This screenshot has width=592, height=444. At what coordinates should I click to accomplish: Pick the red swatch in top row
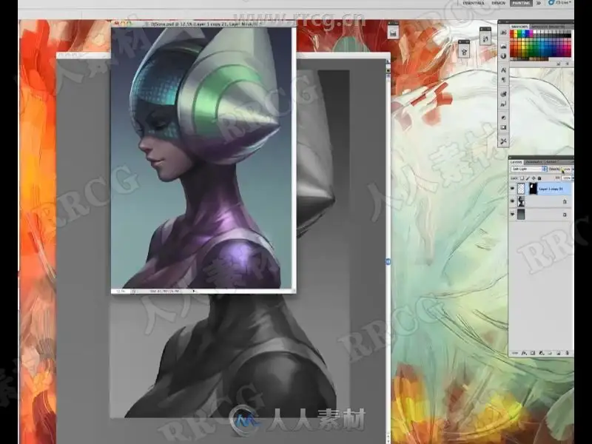[511, 32]
